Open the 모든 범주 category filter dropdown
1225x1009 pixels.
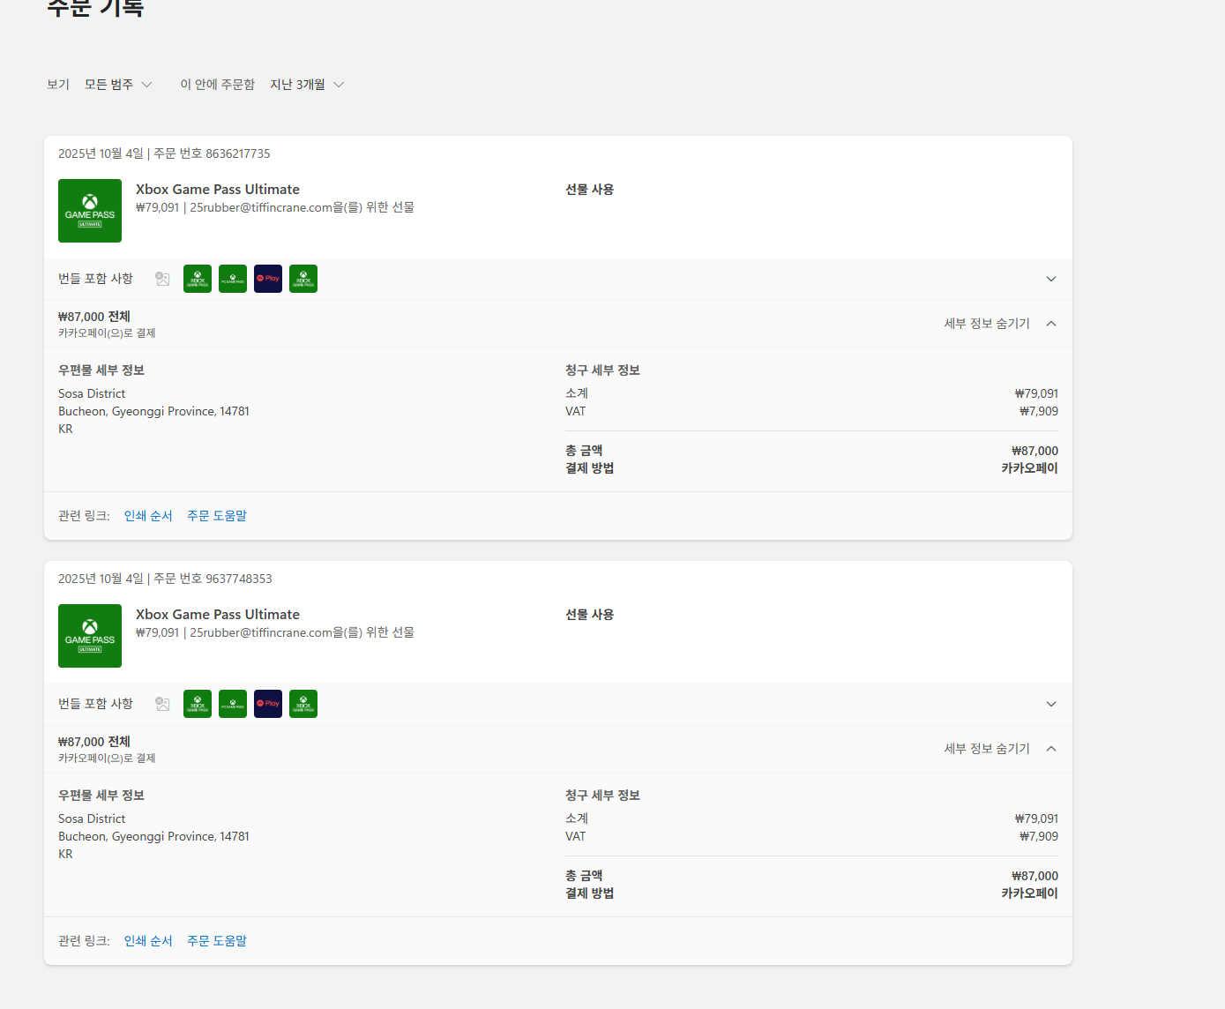tap(118, 85)
